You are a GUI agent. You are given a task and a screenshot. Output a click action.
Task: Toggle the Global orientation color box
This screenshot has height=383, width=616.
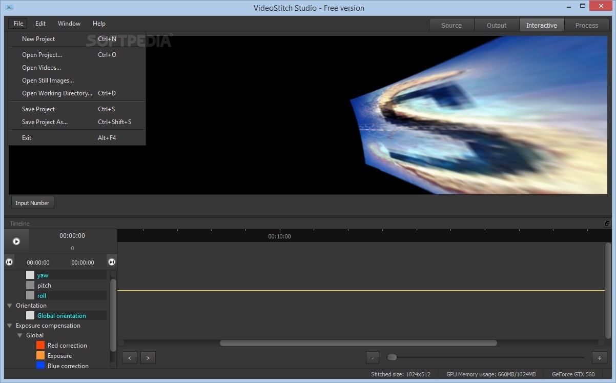click(x=30, y=315)
